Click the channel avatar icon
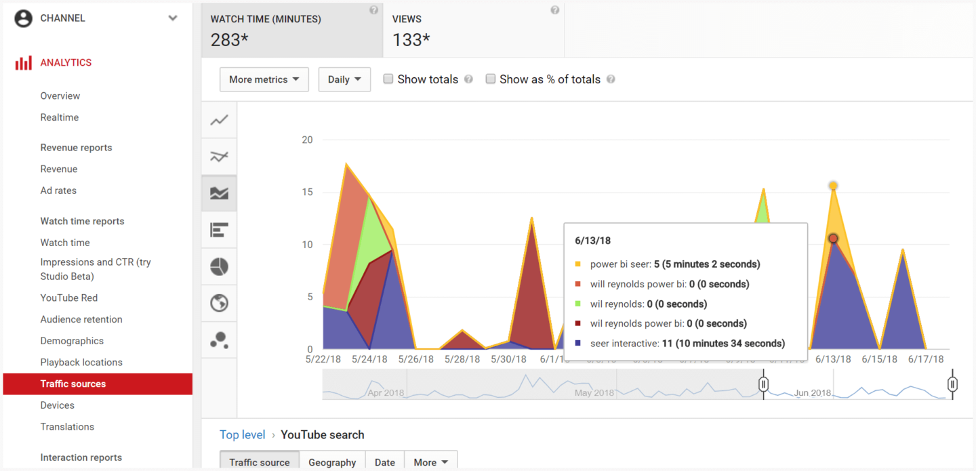The height and width of the screenshot is (471, 976). tap(23, 18)
